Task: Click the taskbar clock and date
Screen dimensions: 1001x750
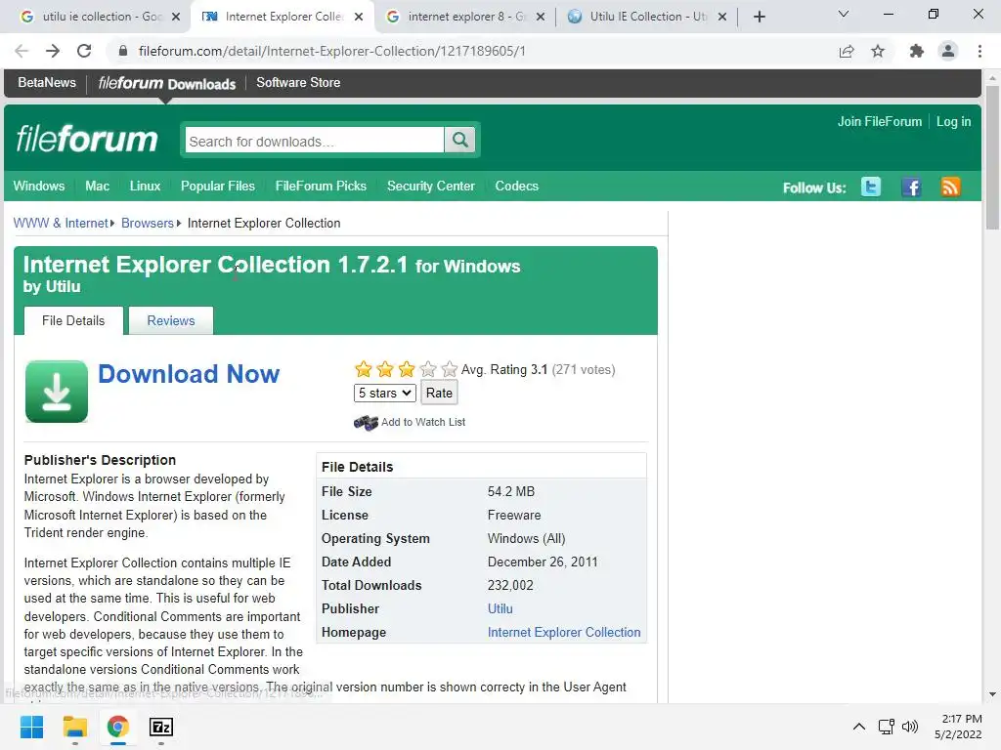Action: coord(958,727)
